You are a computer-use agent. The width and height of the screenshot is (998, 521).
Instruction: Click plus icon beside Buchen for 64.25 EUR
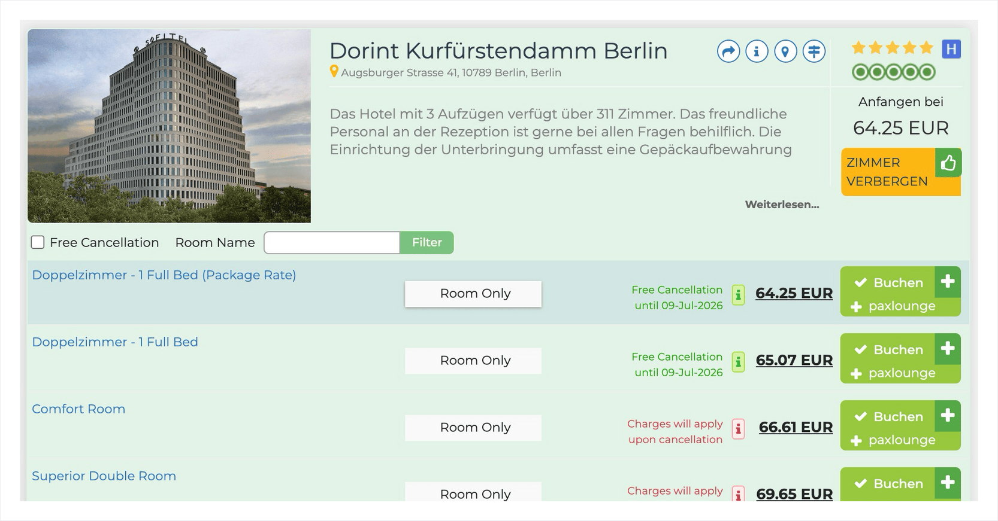pos(948,282)
